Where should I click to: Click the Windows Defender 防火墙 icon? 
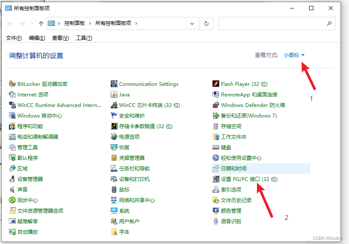[x=216, y=105]
